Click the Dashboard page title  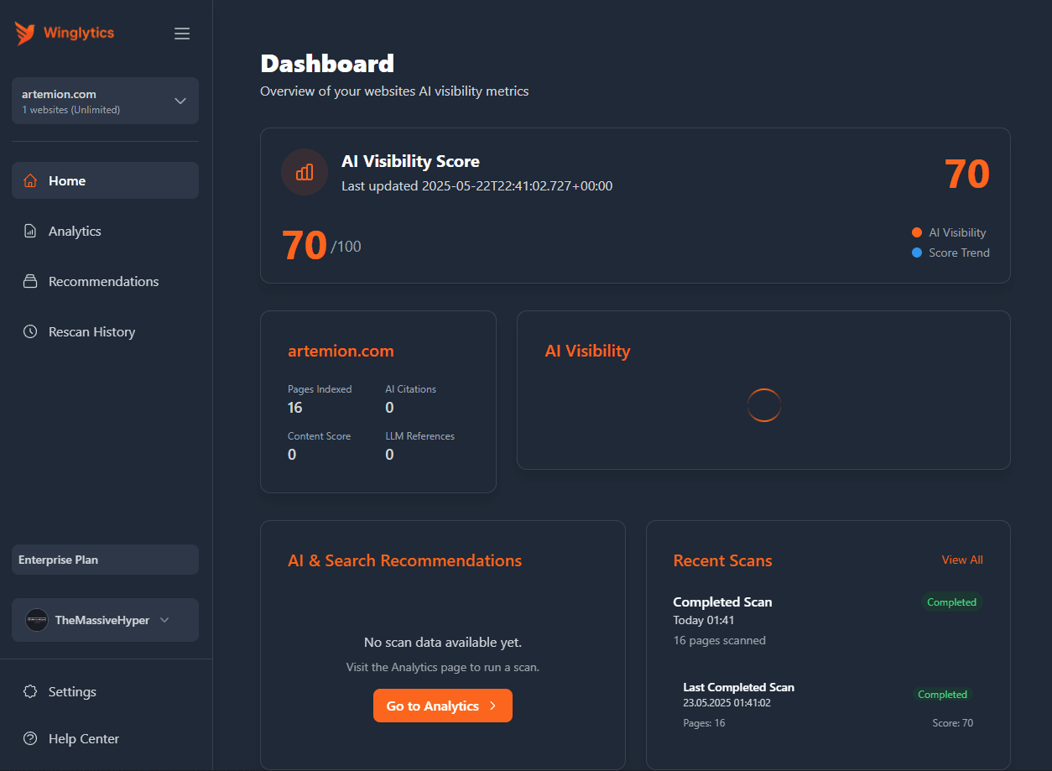327,64
